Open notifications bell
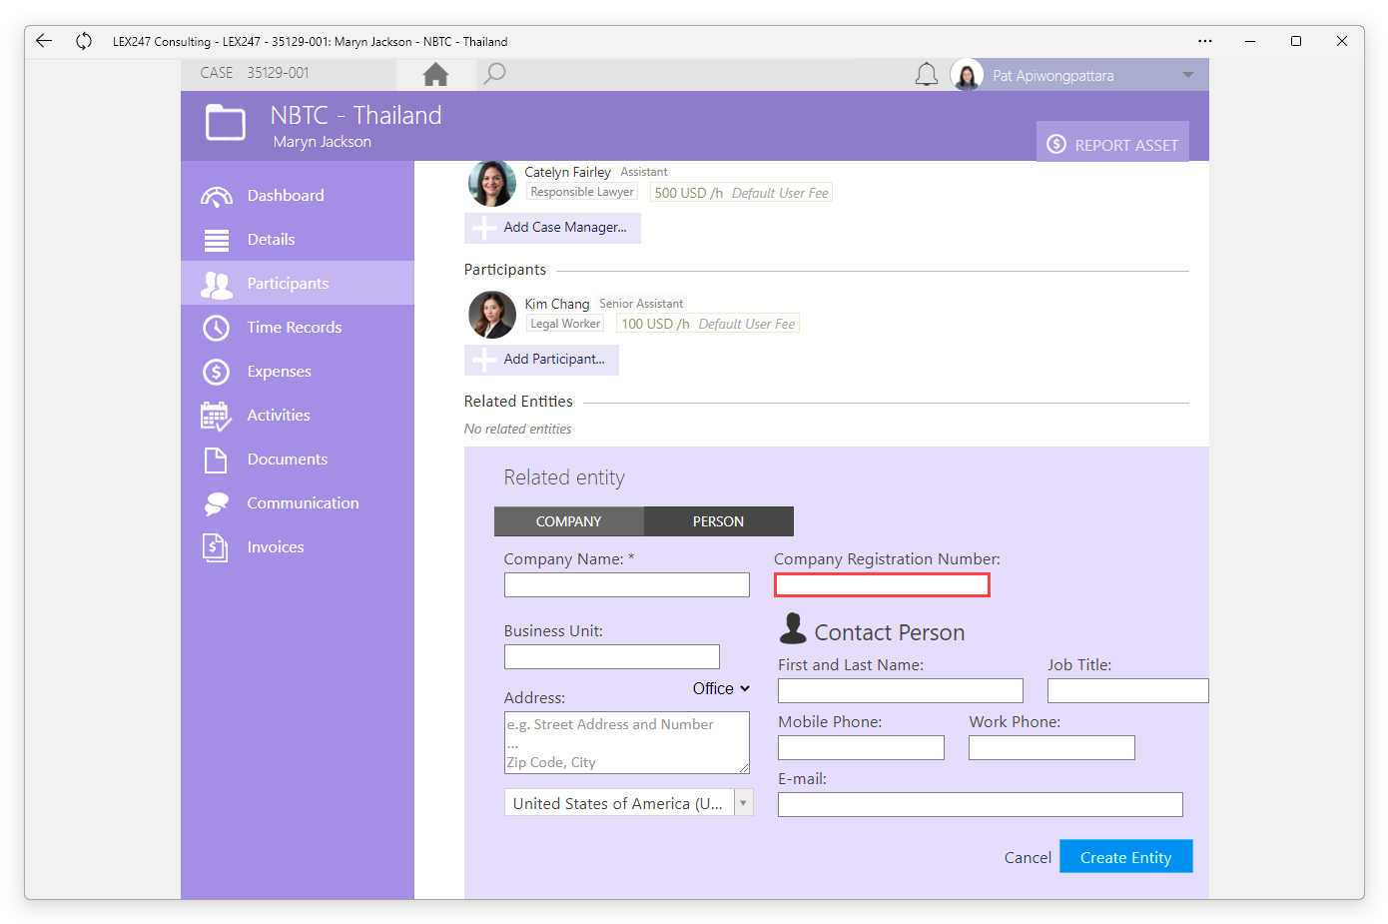Screen dimensions: 1388x924 (927, 75)
